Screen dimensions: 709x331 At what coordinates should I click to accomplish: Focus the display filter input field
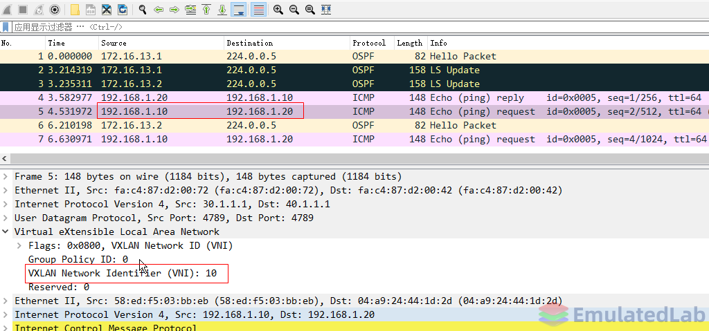pyautogui.click(x=360, y=27)
